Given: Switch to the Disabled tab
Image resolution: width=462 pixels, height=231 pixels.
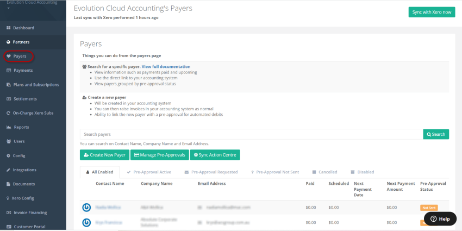Looking at the screenshot, I should click(x=363, y=172).
